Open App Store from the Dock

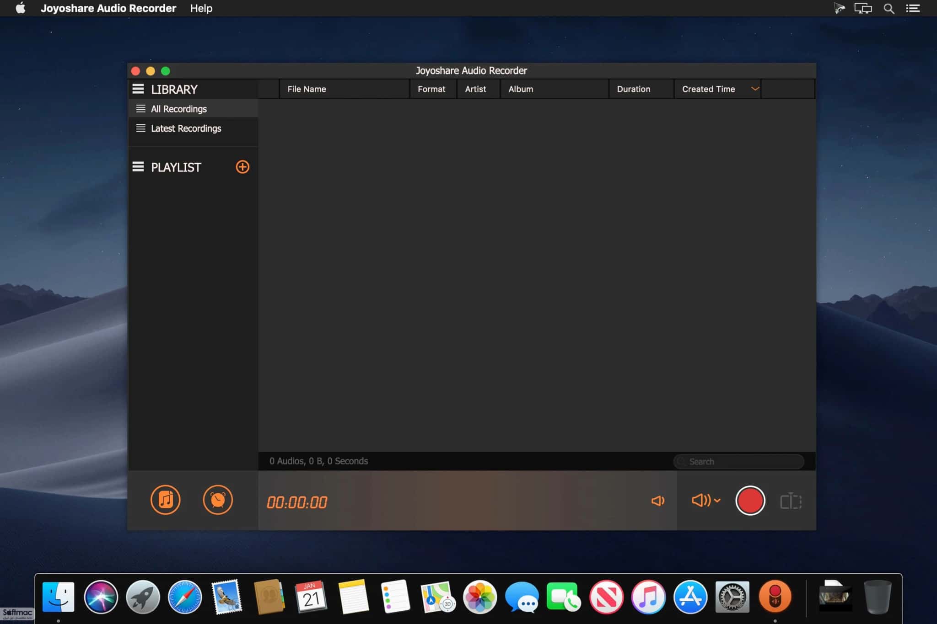coord(690,597)
